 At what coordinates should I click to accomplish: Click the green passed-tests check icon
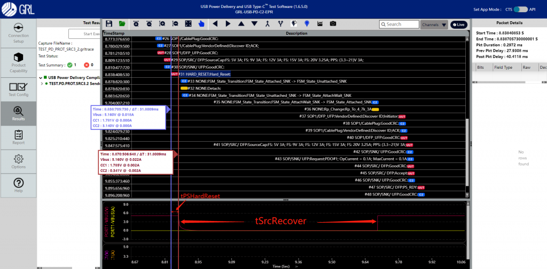[70, 65]
